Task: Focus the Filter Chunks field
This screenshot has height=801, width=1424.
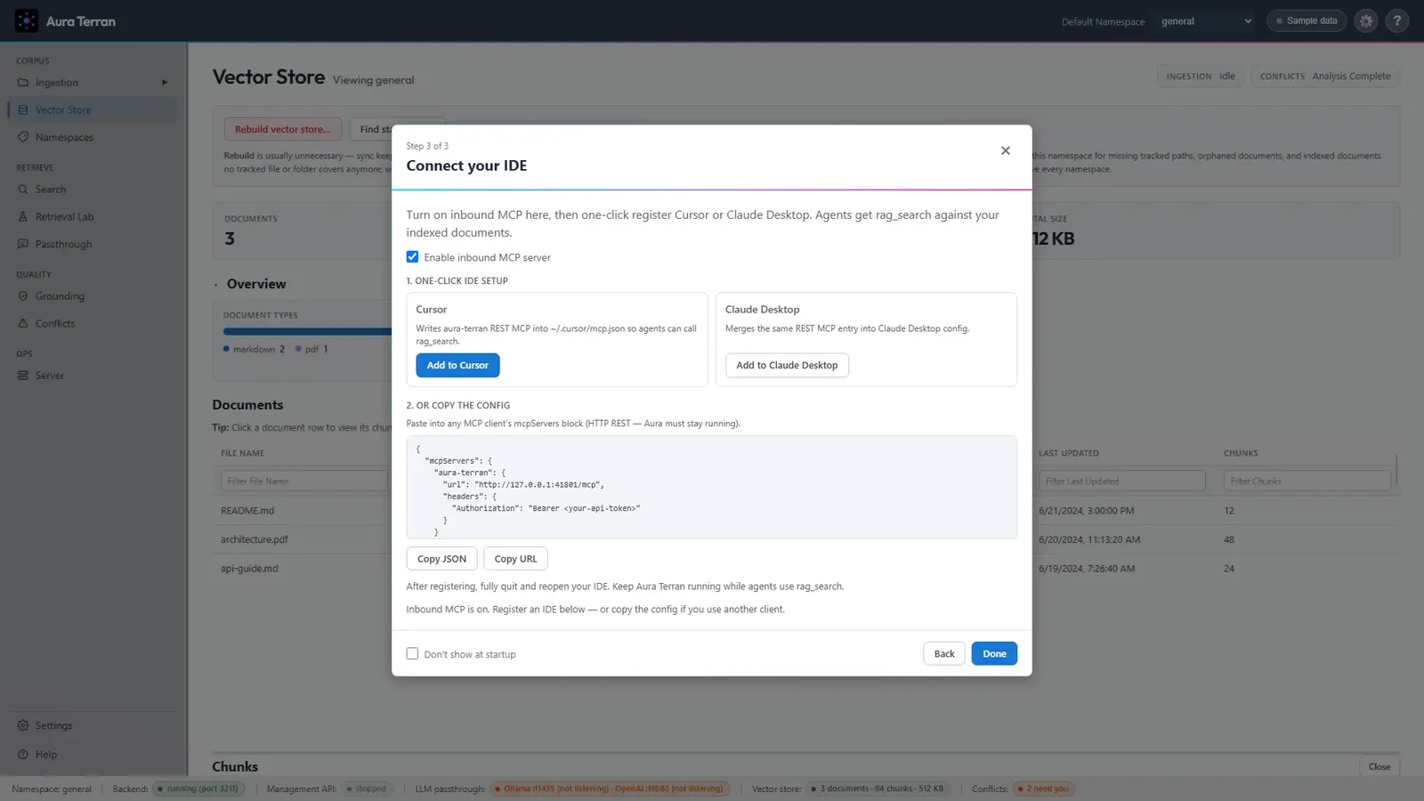Action: [1307, 481]
